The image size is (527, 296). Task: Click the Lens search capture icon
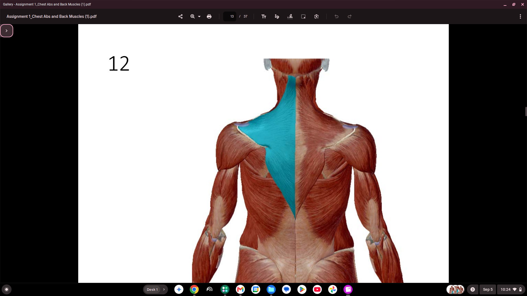click(x=316, y=16)
